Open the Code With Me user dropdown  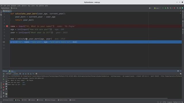pyautogui.click(x=150, y=8)
